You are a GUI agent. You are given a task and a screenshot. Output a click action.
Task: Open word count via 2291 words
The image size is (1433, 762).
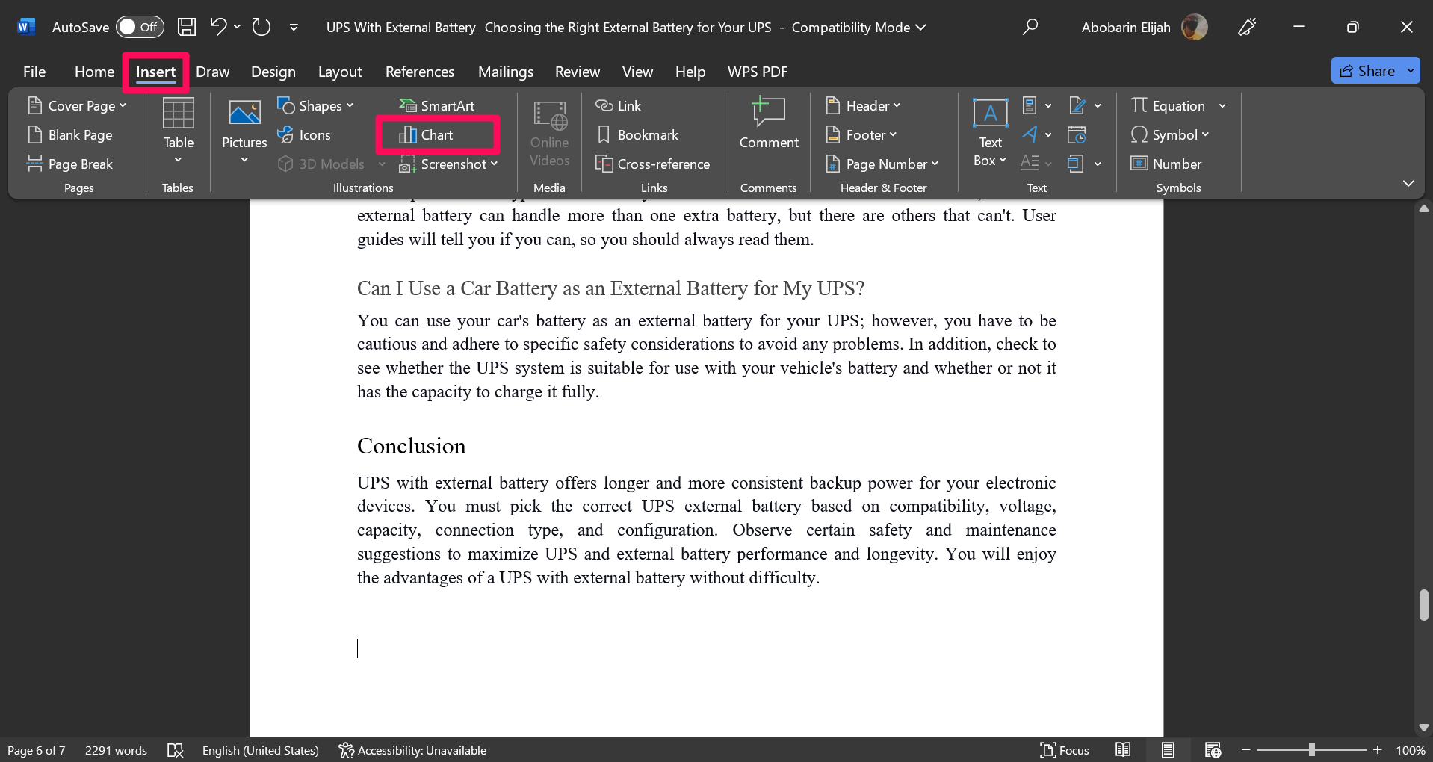pos(116,750)
